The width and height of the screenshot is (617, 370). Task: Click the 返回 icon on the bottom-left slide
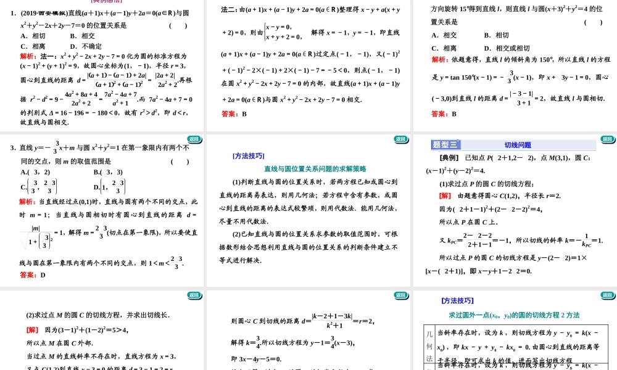[193, 295]
